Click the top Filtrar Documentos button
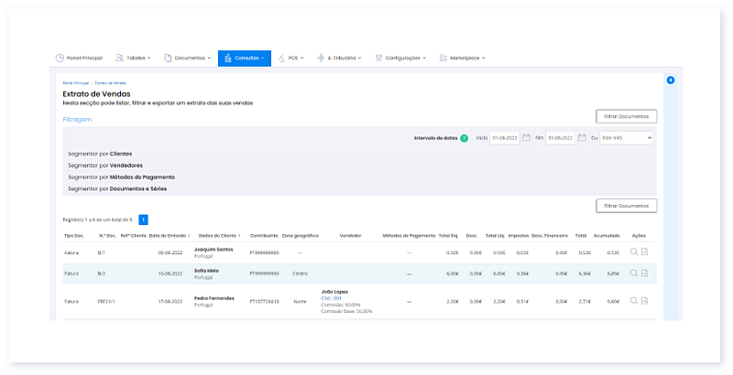 626,116
